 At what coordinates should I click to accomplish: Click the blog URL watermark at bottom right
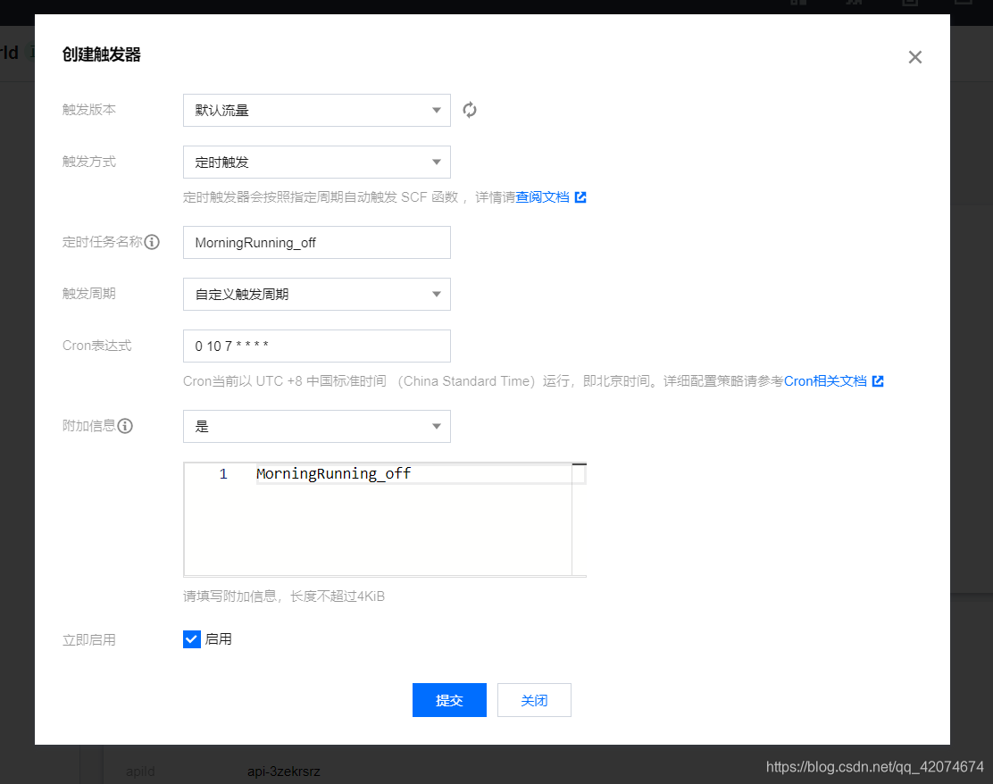874,766
